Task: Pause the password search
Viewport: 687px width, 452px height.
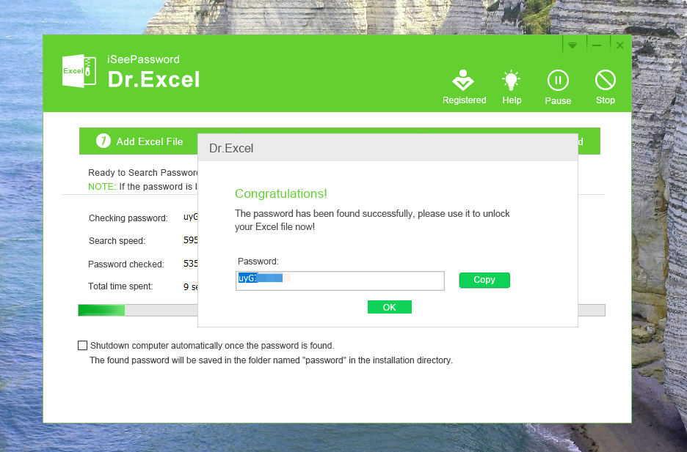Action: (558, 81)
